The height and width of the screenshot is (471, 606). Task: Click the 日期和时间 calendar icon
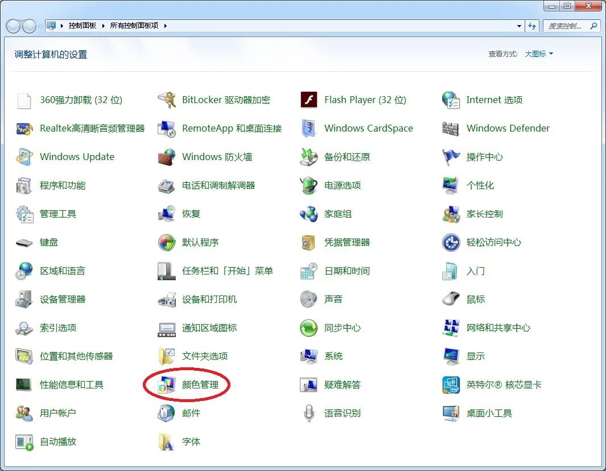pos(309,271)
